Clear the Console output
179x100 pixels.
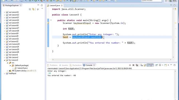[142, 65]
